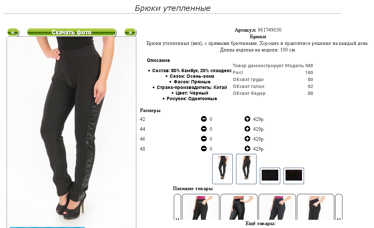Go to next photo with » button

point(130,32)
